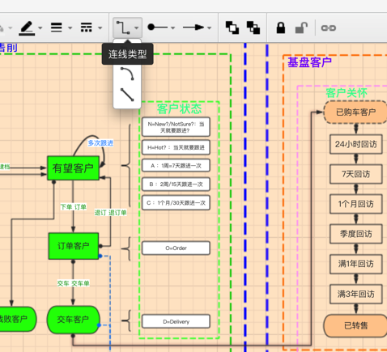
Task: Insert a hyperlink with chain icon
Action: tap(328, 28)
